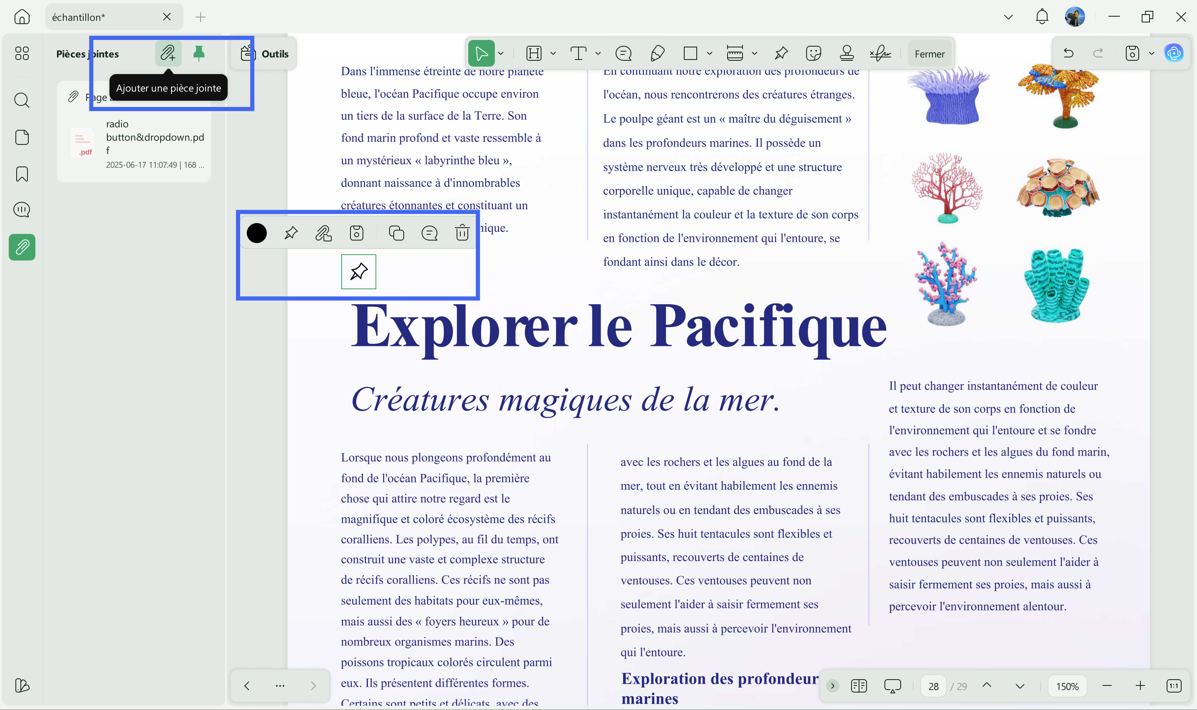This screenshot has width=1197, height=710.
Task: Switch page layout reading mode
Action: coord(859,686)
